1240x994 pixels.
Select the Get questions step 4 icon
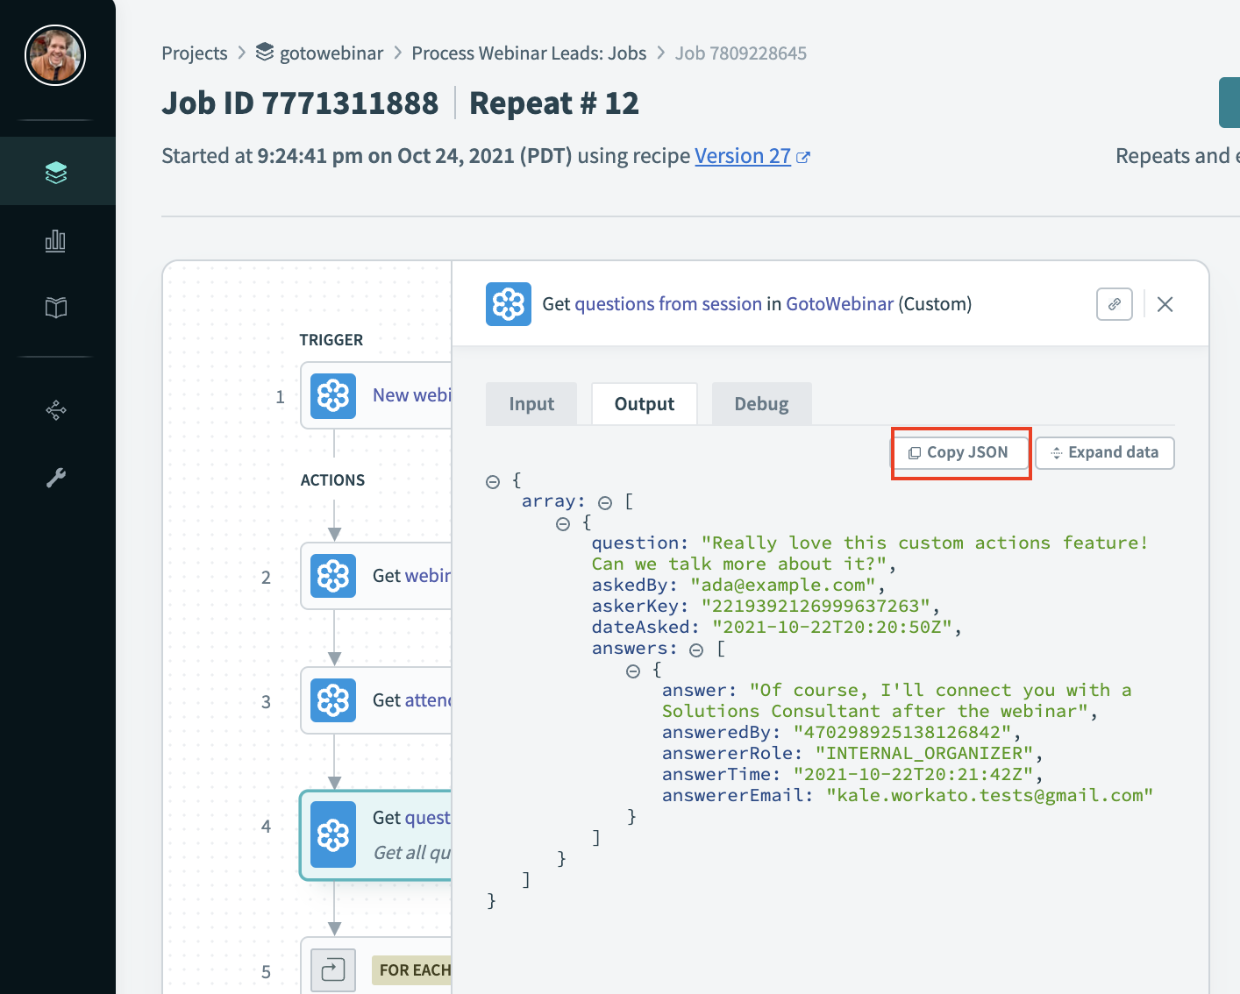[333, 834]
